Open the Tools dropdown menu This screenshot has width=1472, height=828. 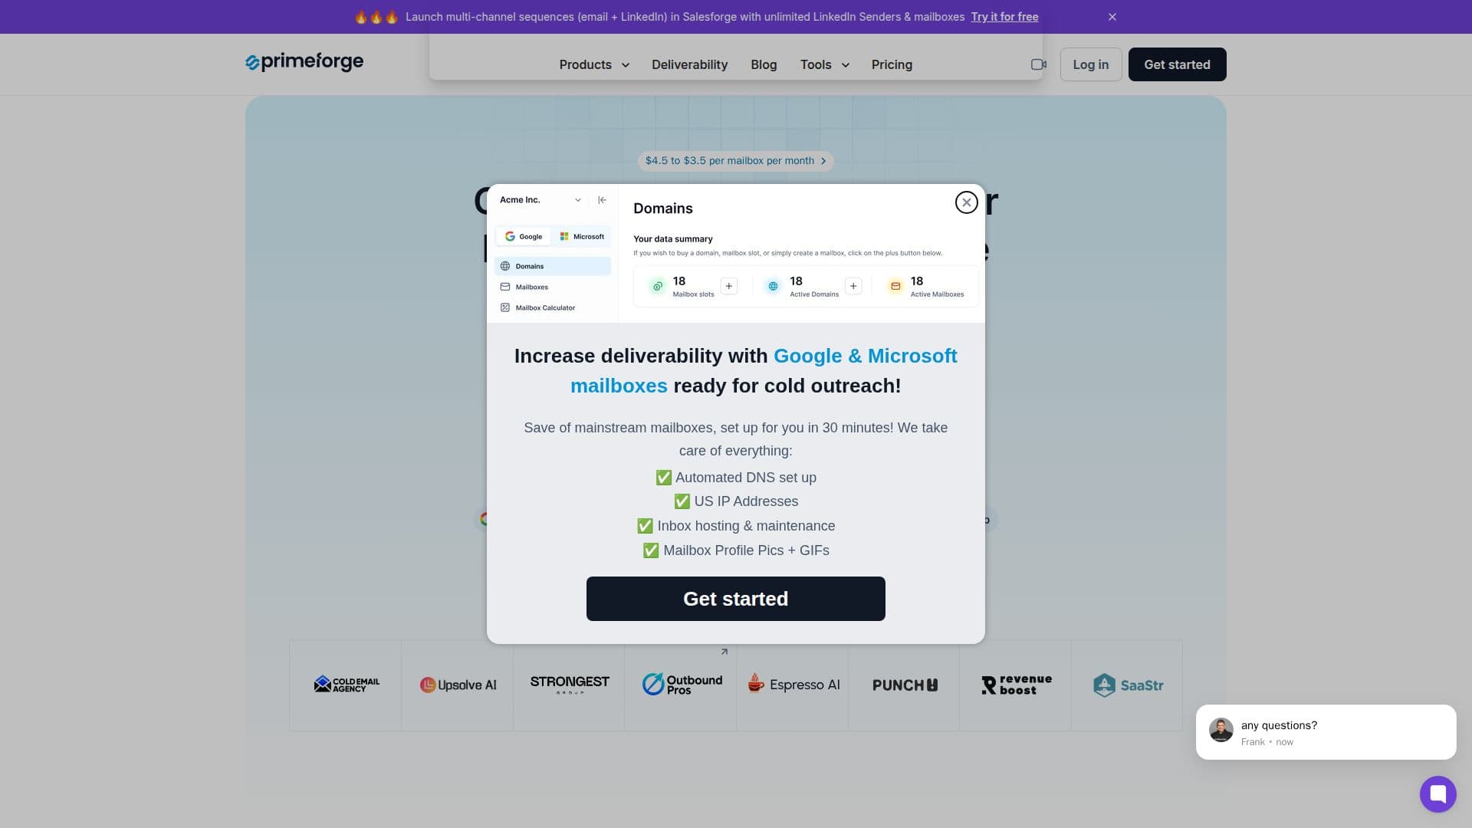824,65
